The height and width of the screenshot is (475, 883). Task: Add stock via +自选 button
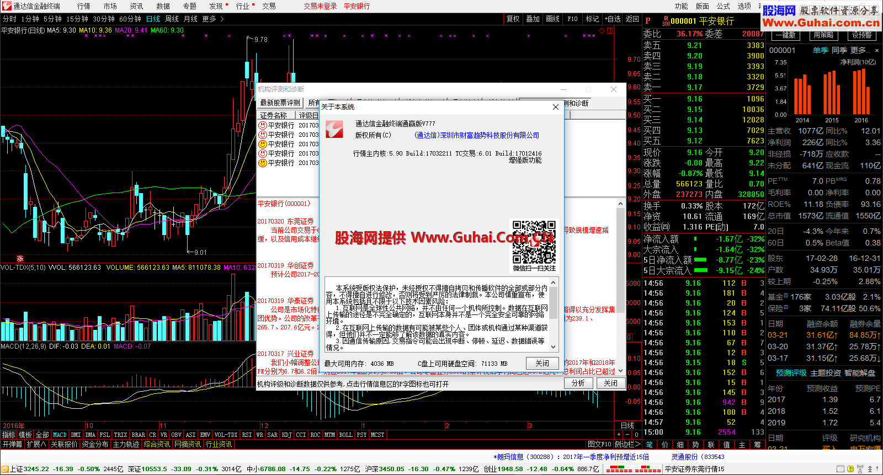tap(613, 19)
